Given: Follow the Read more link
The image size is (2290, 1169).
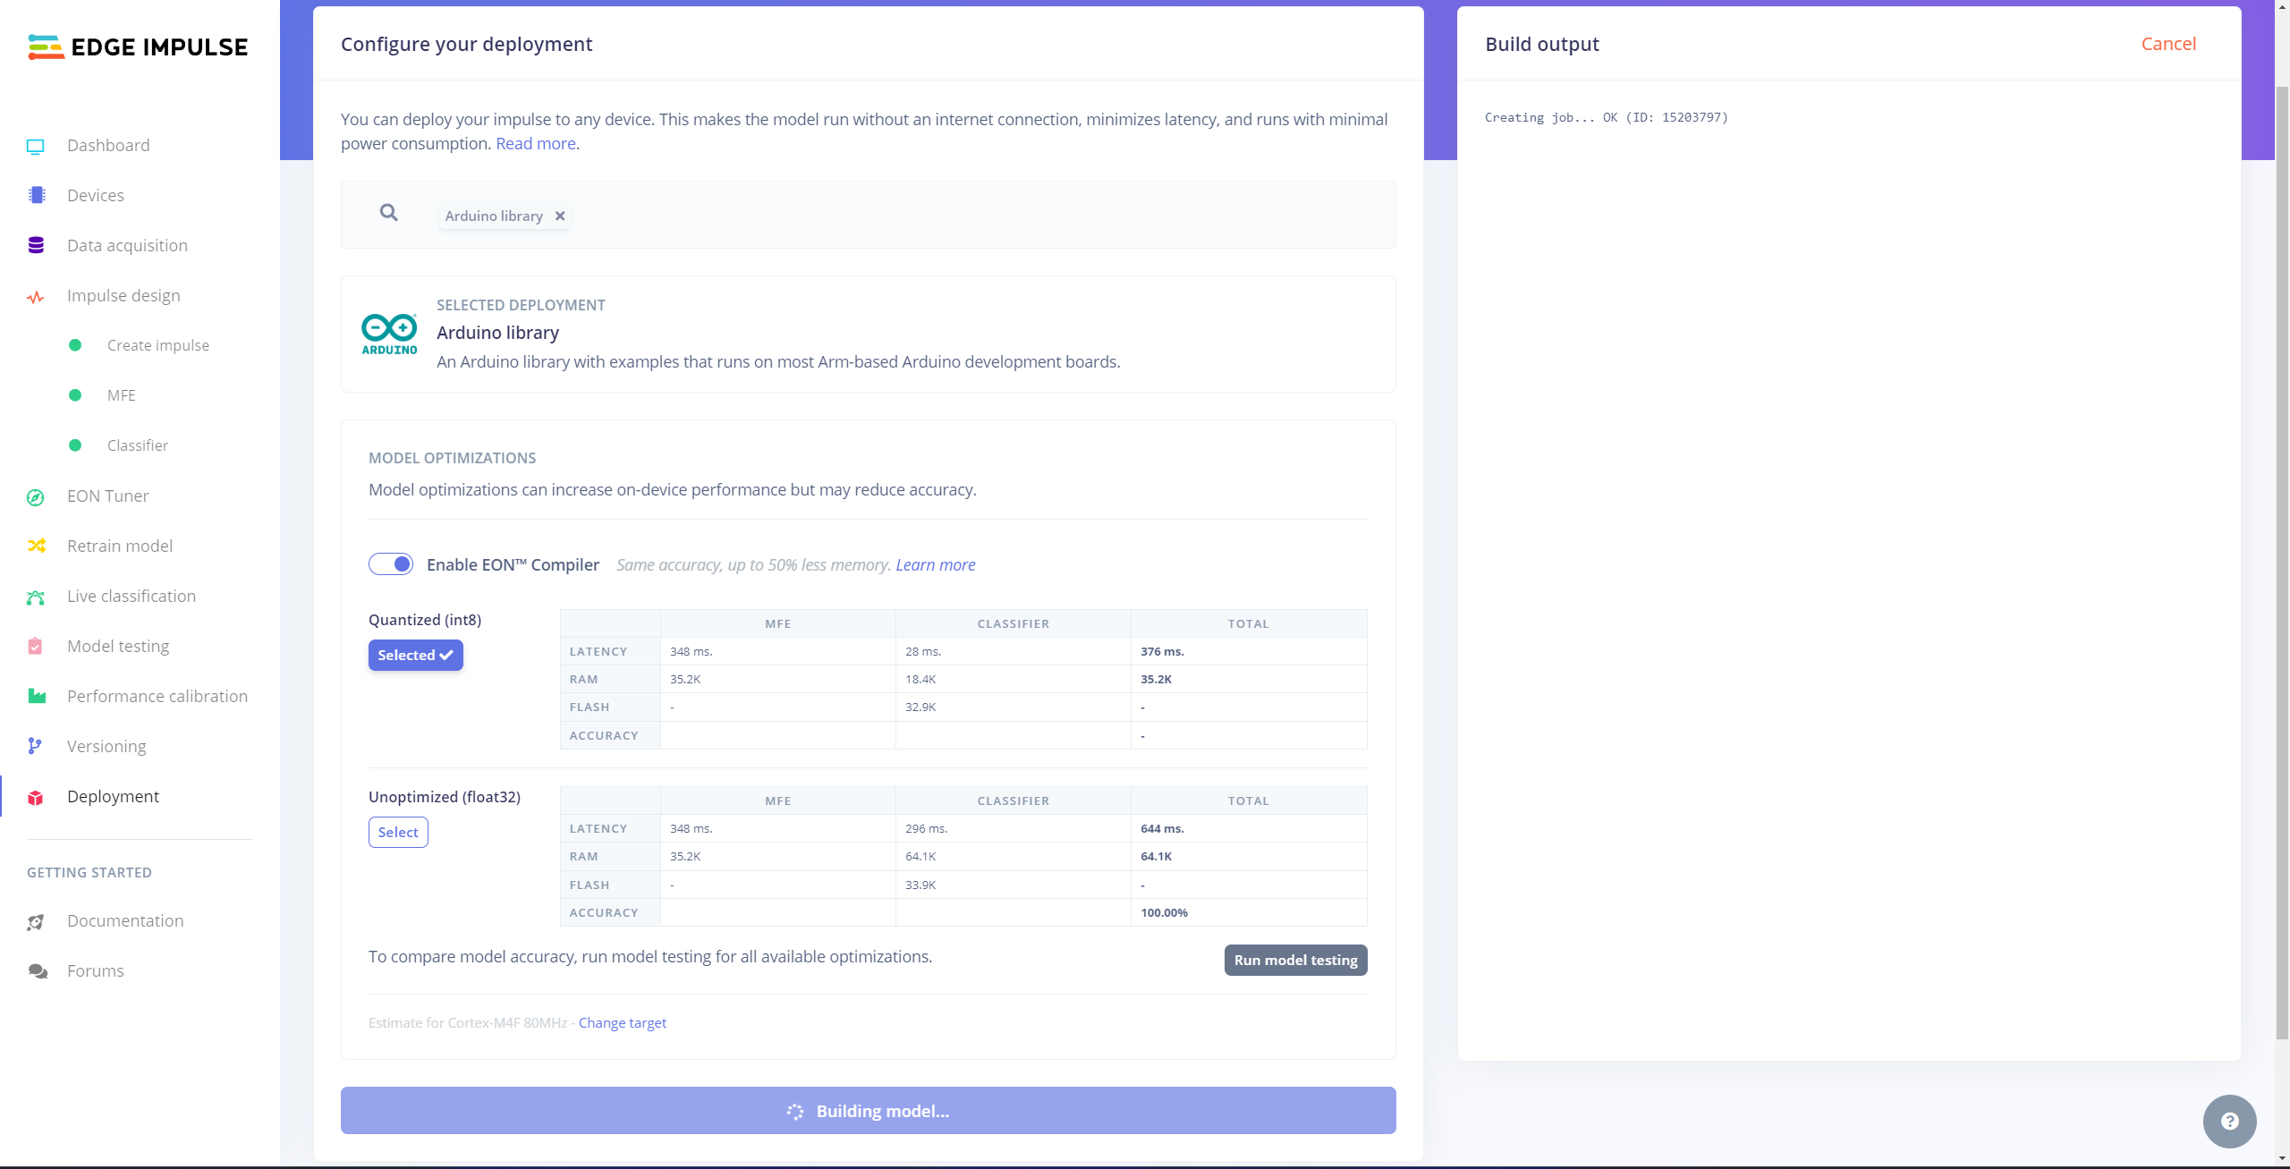Looking at the screenshot, I should click(x=536, y=143).
